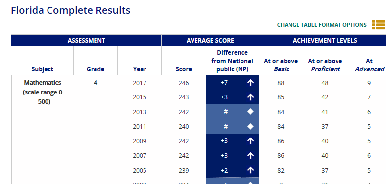
Task: Click the diamond icon in 2011 row
Action: (x=250, y=127)
